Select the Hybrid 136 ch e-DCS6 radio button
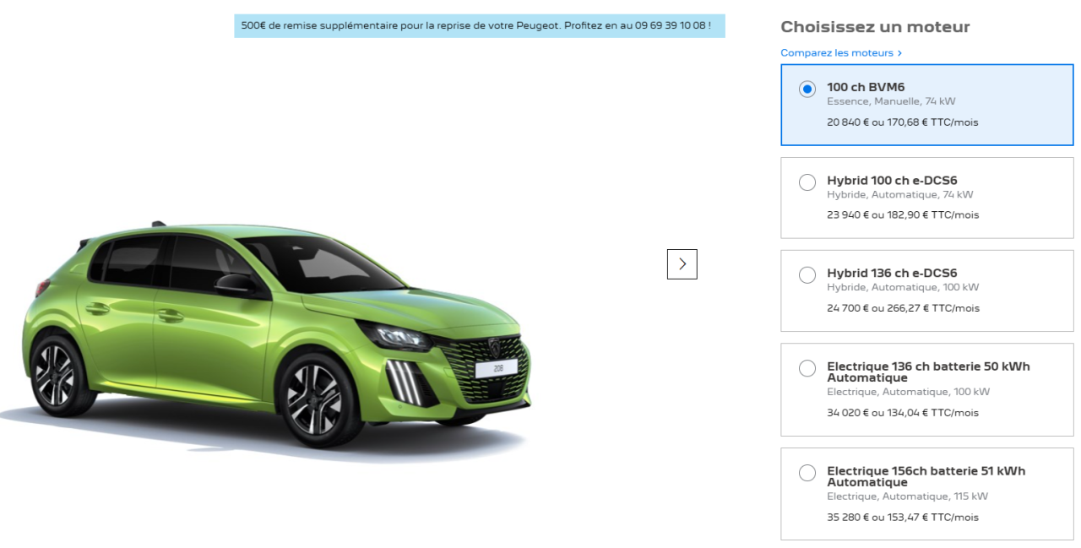 coord(807,275)
